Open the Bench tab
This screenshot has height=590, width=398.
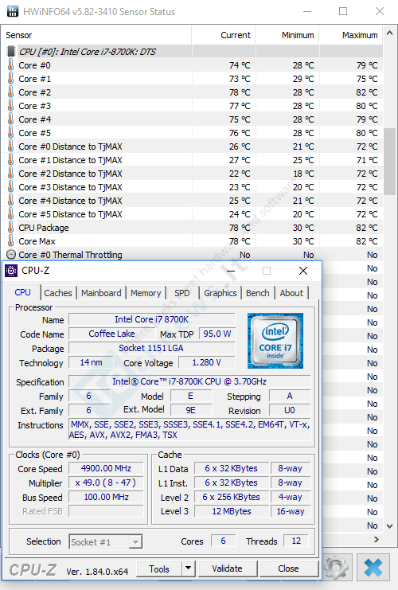(258, 293)
